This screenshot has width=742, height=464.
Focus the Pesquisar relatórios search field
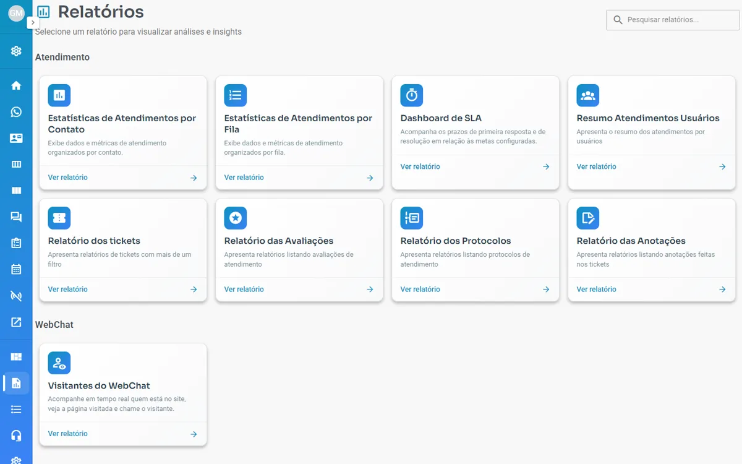[x=673, y=20]
